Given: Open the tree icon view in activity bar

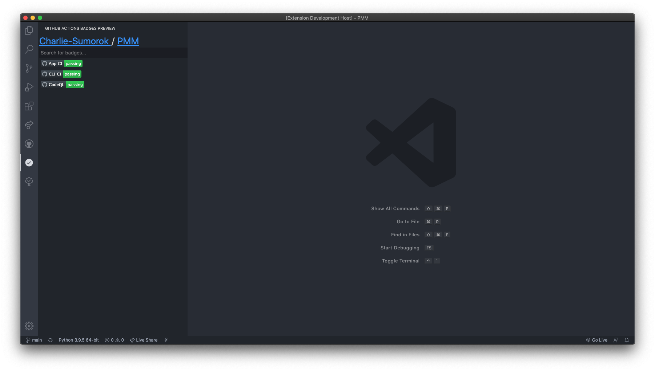Looking at the screenshot, I should click(29, 182).
